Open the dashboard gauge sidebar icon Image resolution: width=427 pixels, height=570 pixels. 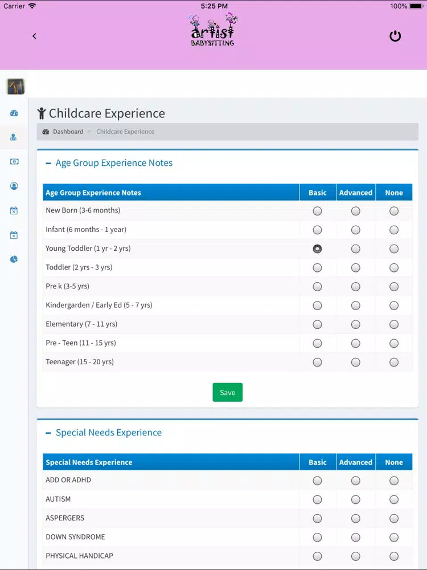14,113
